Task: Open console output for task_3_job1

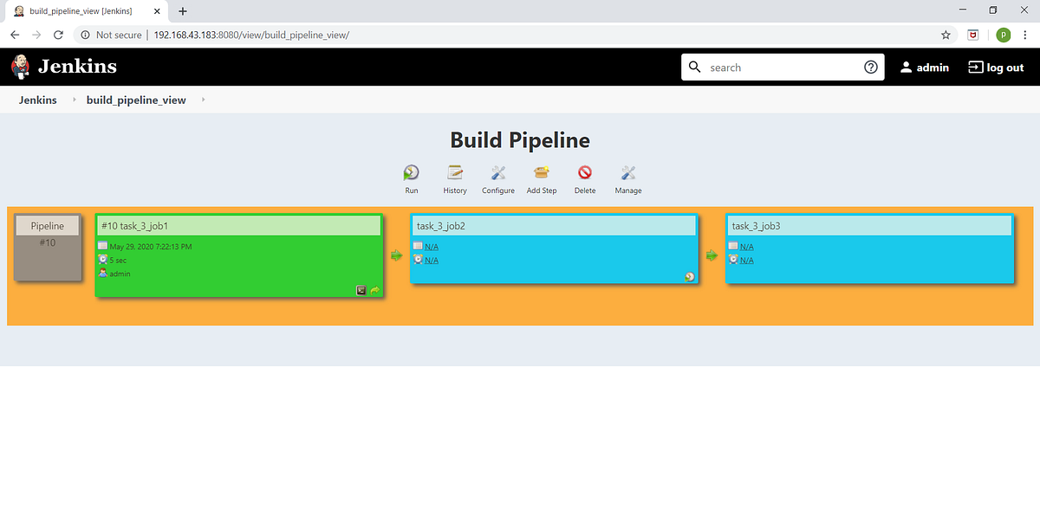Action: (361, 290)
